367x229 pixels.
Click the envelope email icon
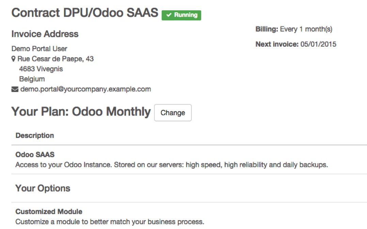[x=15, y=89]
